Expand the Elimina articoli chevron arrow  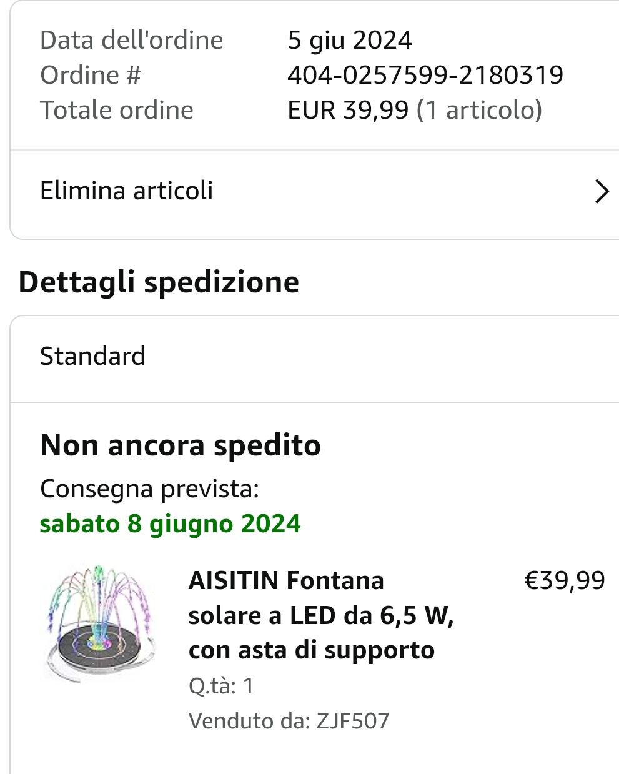[601, 192]
